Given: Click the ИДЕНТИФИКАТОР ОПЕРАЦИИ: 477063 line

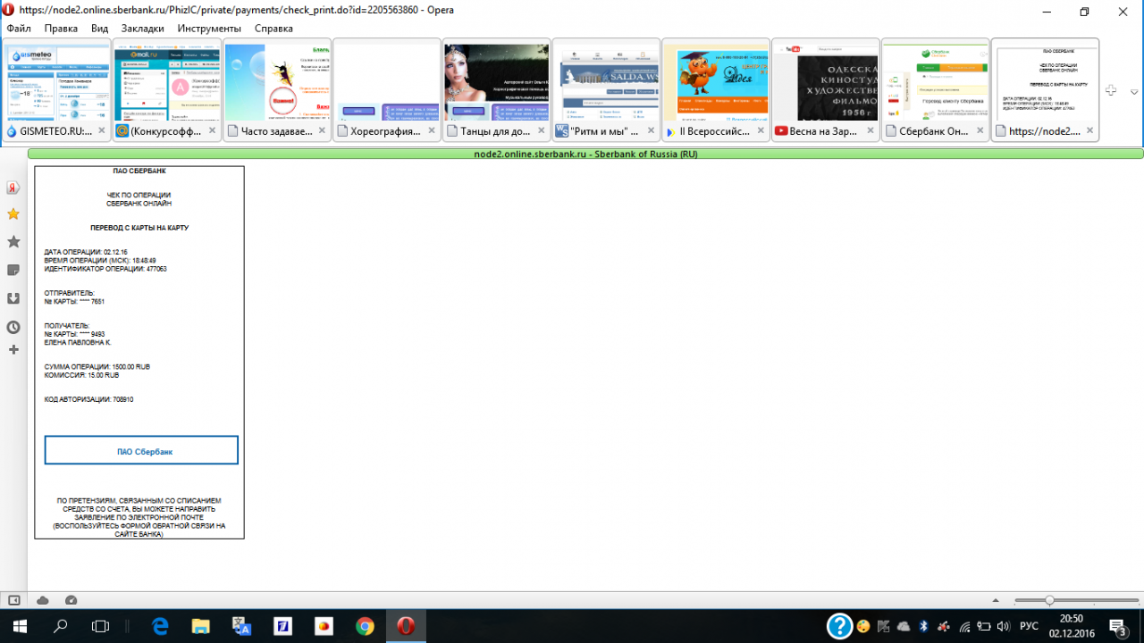Looking at the screenshot, I should click(x=105, y=269).
